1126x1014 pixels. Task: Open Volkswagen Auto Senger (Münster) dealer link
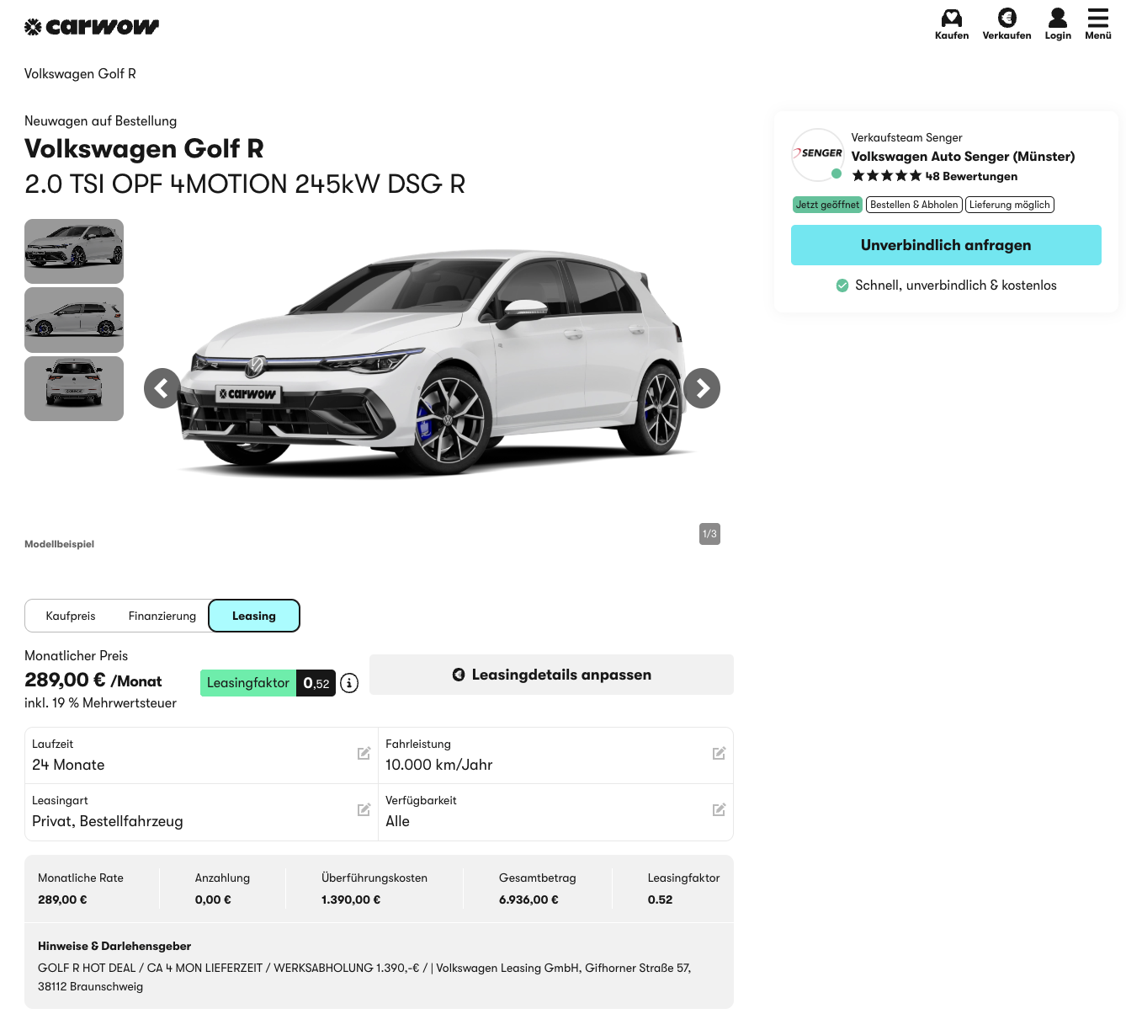(x=963, y=157)
